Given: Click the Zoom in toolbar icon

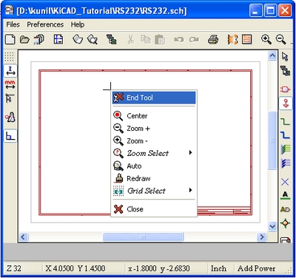Looking at the screenshot, I should 266,39.
